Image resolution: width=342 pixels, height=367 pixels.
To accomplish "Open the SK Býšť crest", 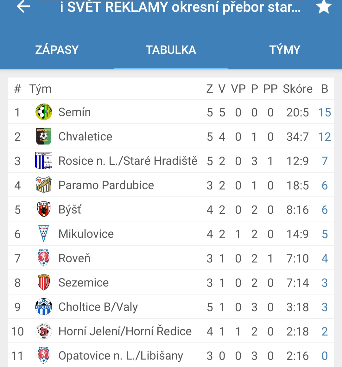I will click(x=44, y=209).
